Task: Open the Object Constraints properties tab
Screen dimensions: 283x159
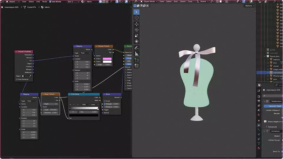Action: 259,139
